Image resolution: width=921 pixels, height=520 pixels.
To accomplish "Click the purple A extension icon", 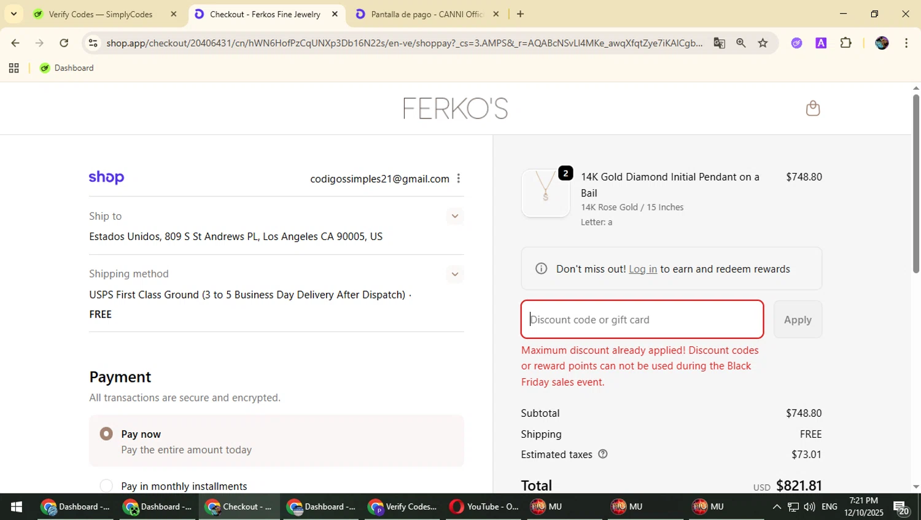I will 821,43.
